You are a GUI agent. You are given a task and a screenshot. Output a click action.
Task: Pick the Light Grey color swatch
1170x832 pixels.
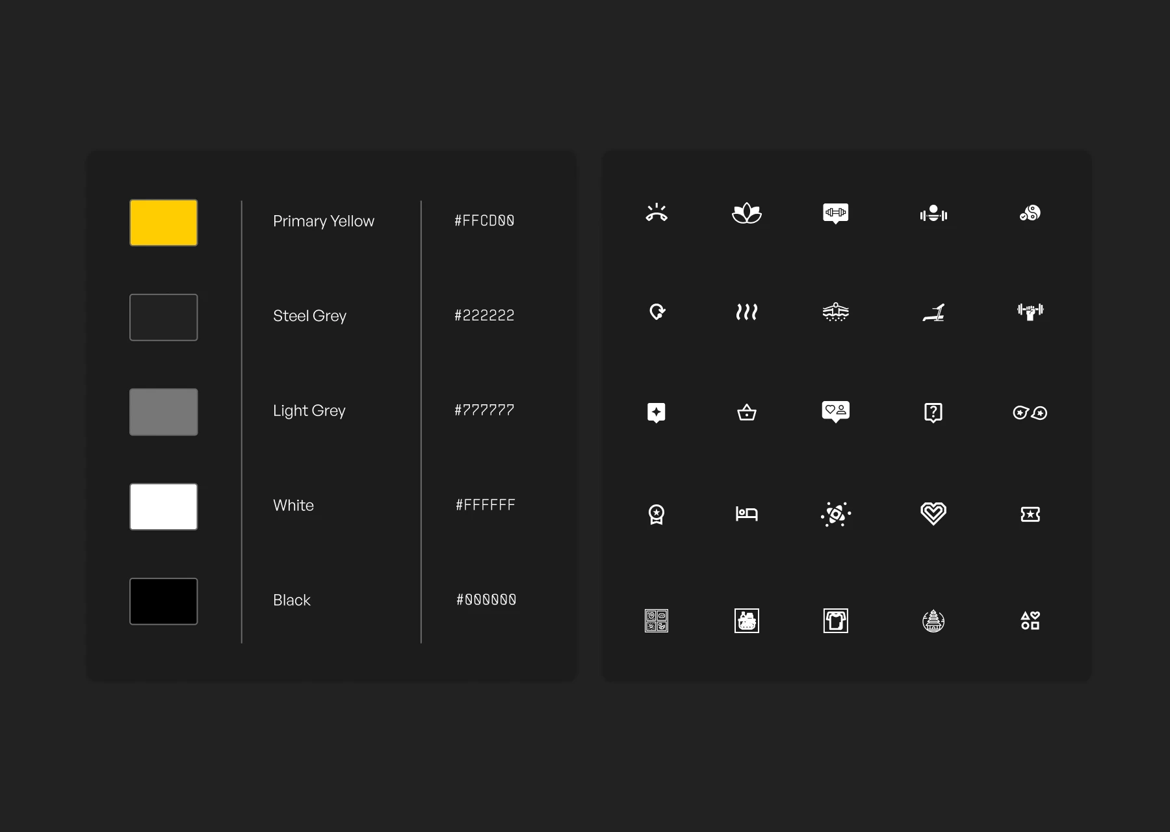pos(164,412)
